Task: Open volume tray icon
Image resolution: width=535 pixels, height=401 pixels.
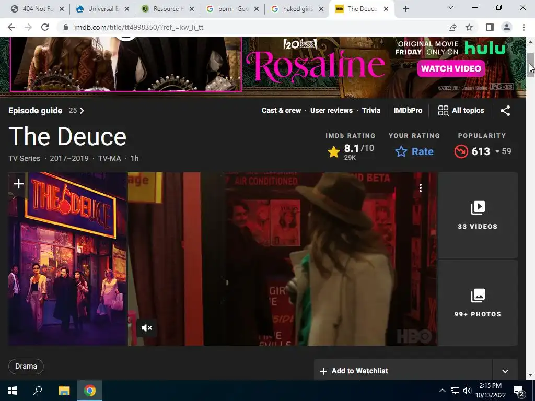Action: [468, 391]
